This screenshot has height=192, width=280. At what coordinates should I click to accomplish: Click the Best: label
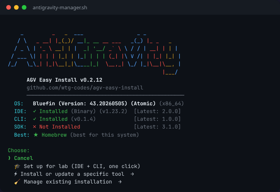click(x=22, y=135)
